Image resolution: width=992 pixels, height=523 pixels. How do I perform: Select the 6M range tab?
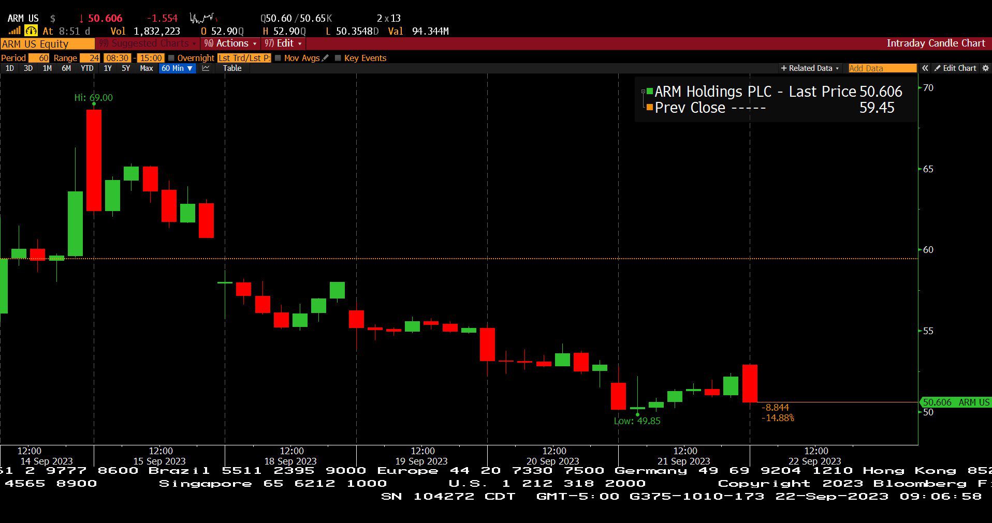coord(66,68)
